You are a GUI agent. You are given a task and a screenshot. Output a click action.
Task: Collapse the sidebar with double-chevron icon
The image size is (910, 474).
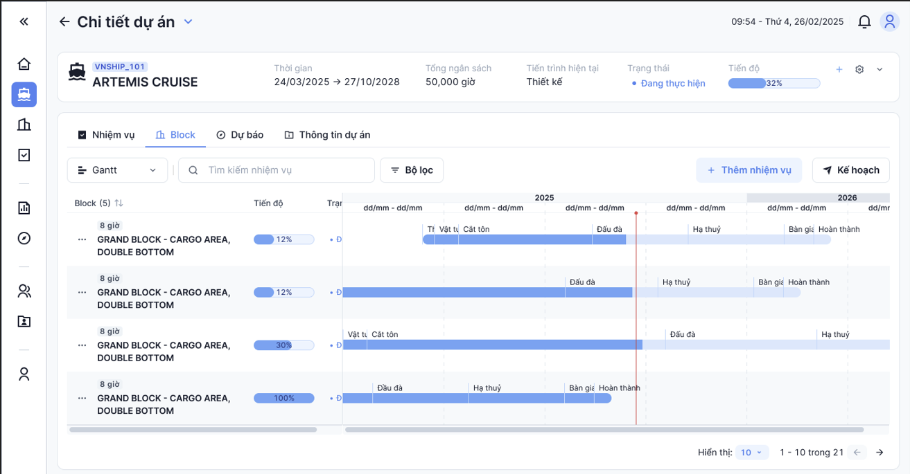24,21
